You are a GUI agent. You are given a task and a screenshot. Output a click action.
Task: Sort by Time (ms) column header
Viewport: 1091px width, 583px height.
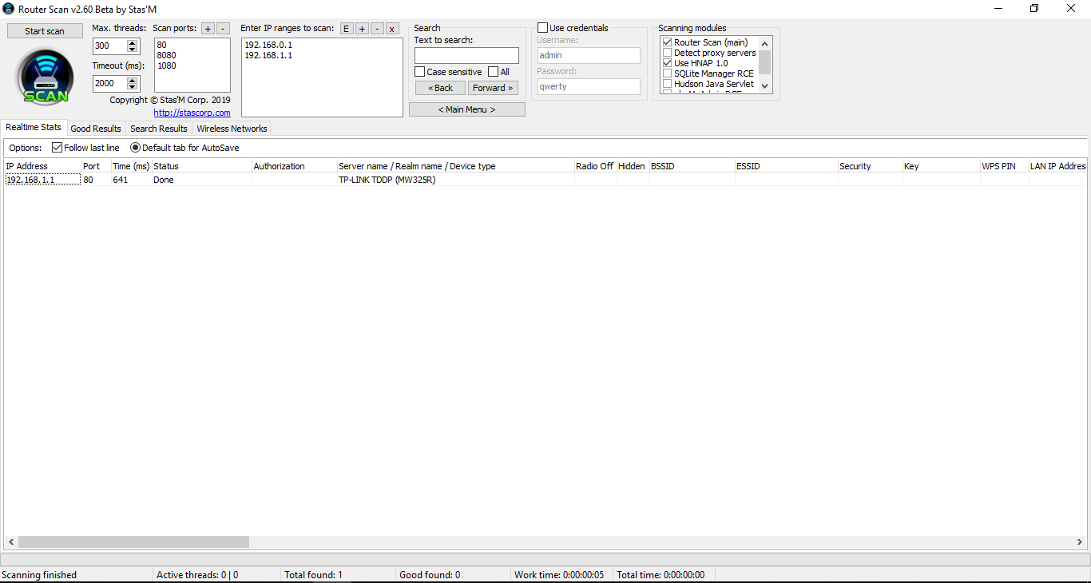click(x=131, y=166)
